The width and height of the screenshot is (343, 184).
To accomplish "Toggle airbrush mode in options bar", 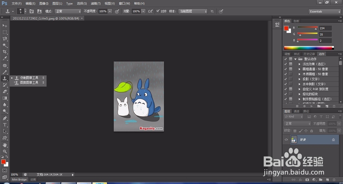I will point(150,11).
